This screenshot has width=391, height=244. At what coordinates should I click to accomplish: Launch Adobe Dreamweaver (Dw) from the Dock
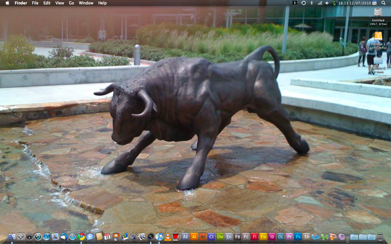pyautogui.click(x=220, y=237)
